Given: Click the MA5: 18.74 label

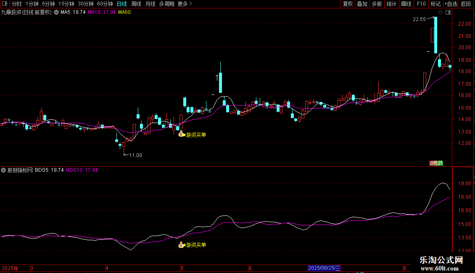Looking at the screenshot, I should click(x=73, y=13).
